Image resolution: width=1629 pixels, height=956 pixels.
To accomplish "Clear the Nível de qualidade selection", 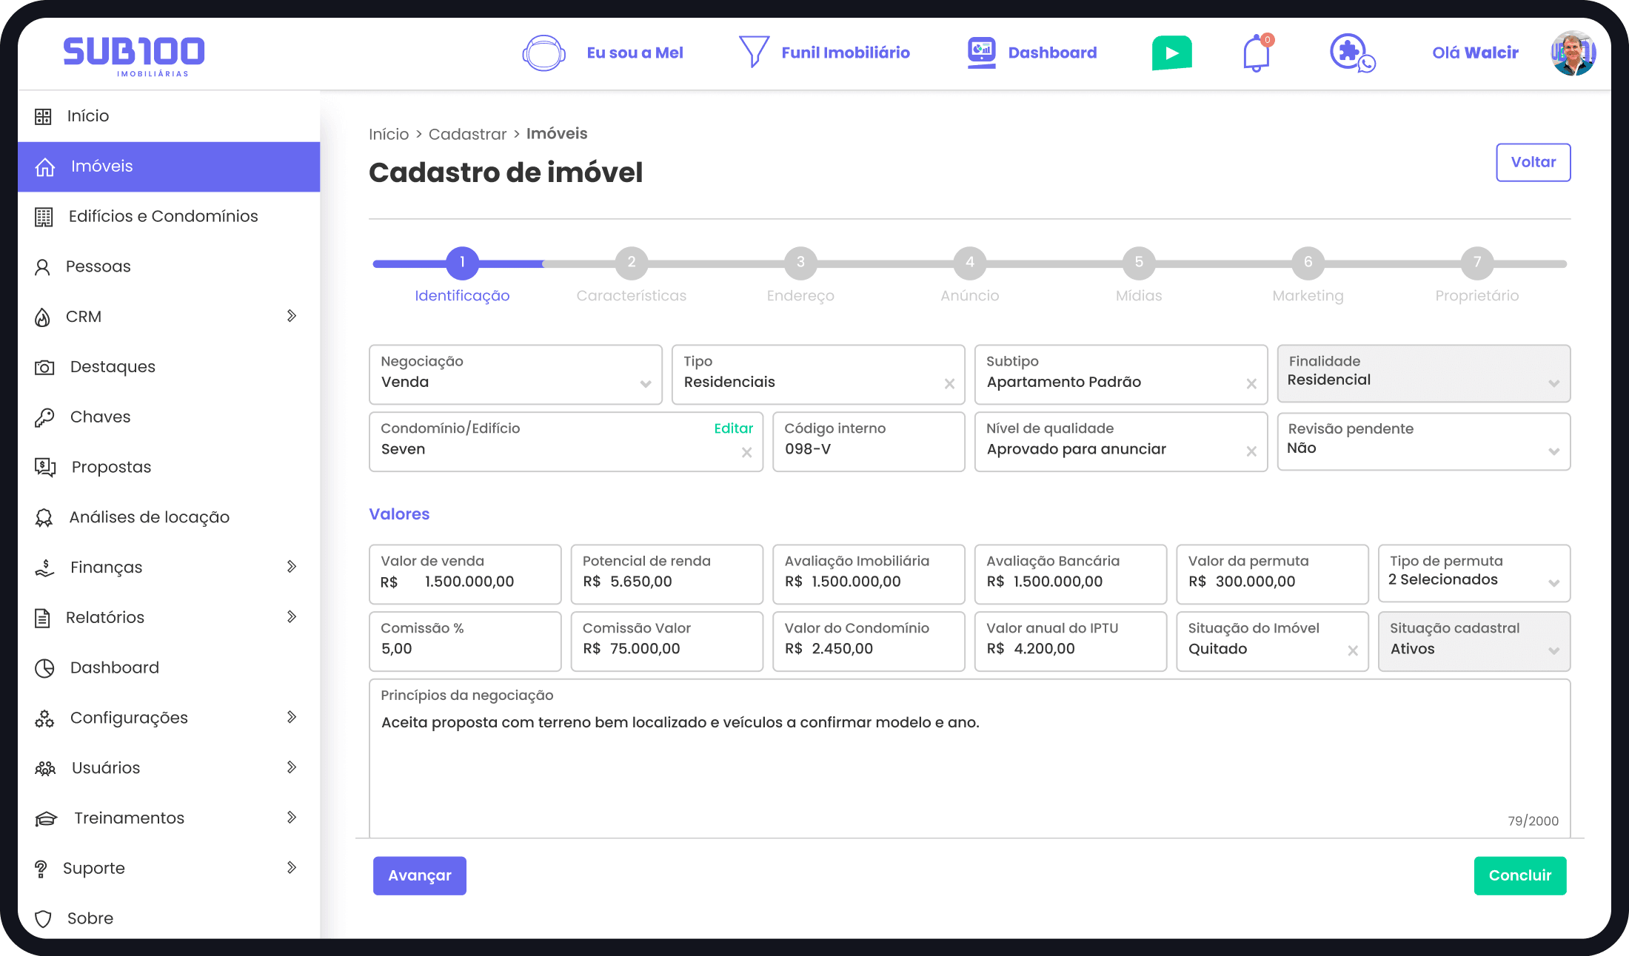I will tap(1251, 451).
